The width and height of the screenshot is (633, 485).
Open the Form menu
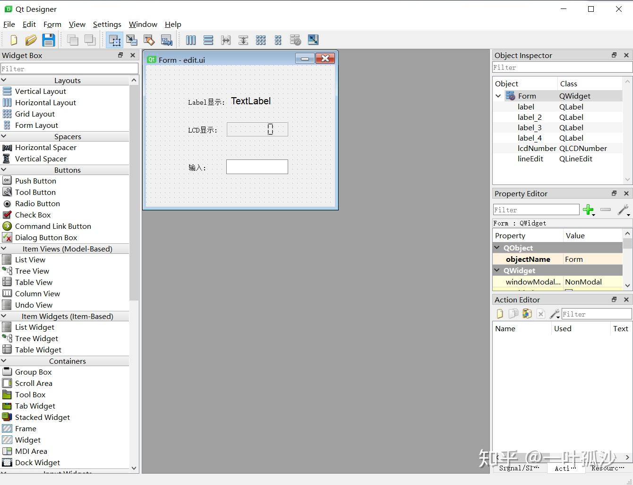point(52,25)
